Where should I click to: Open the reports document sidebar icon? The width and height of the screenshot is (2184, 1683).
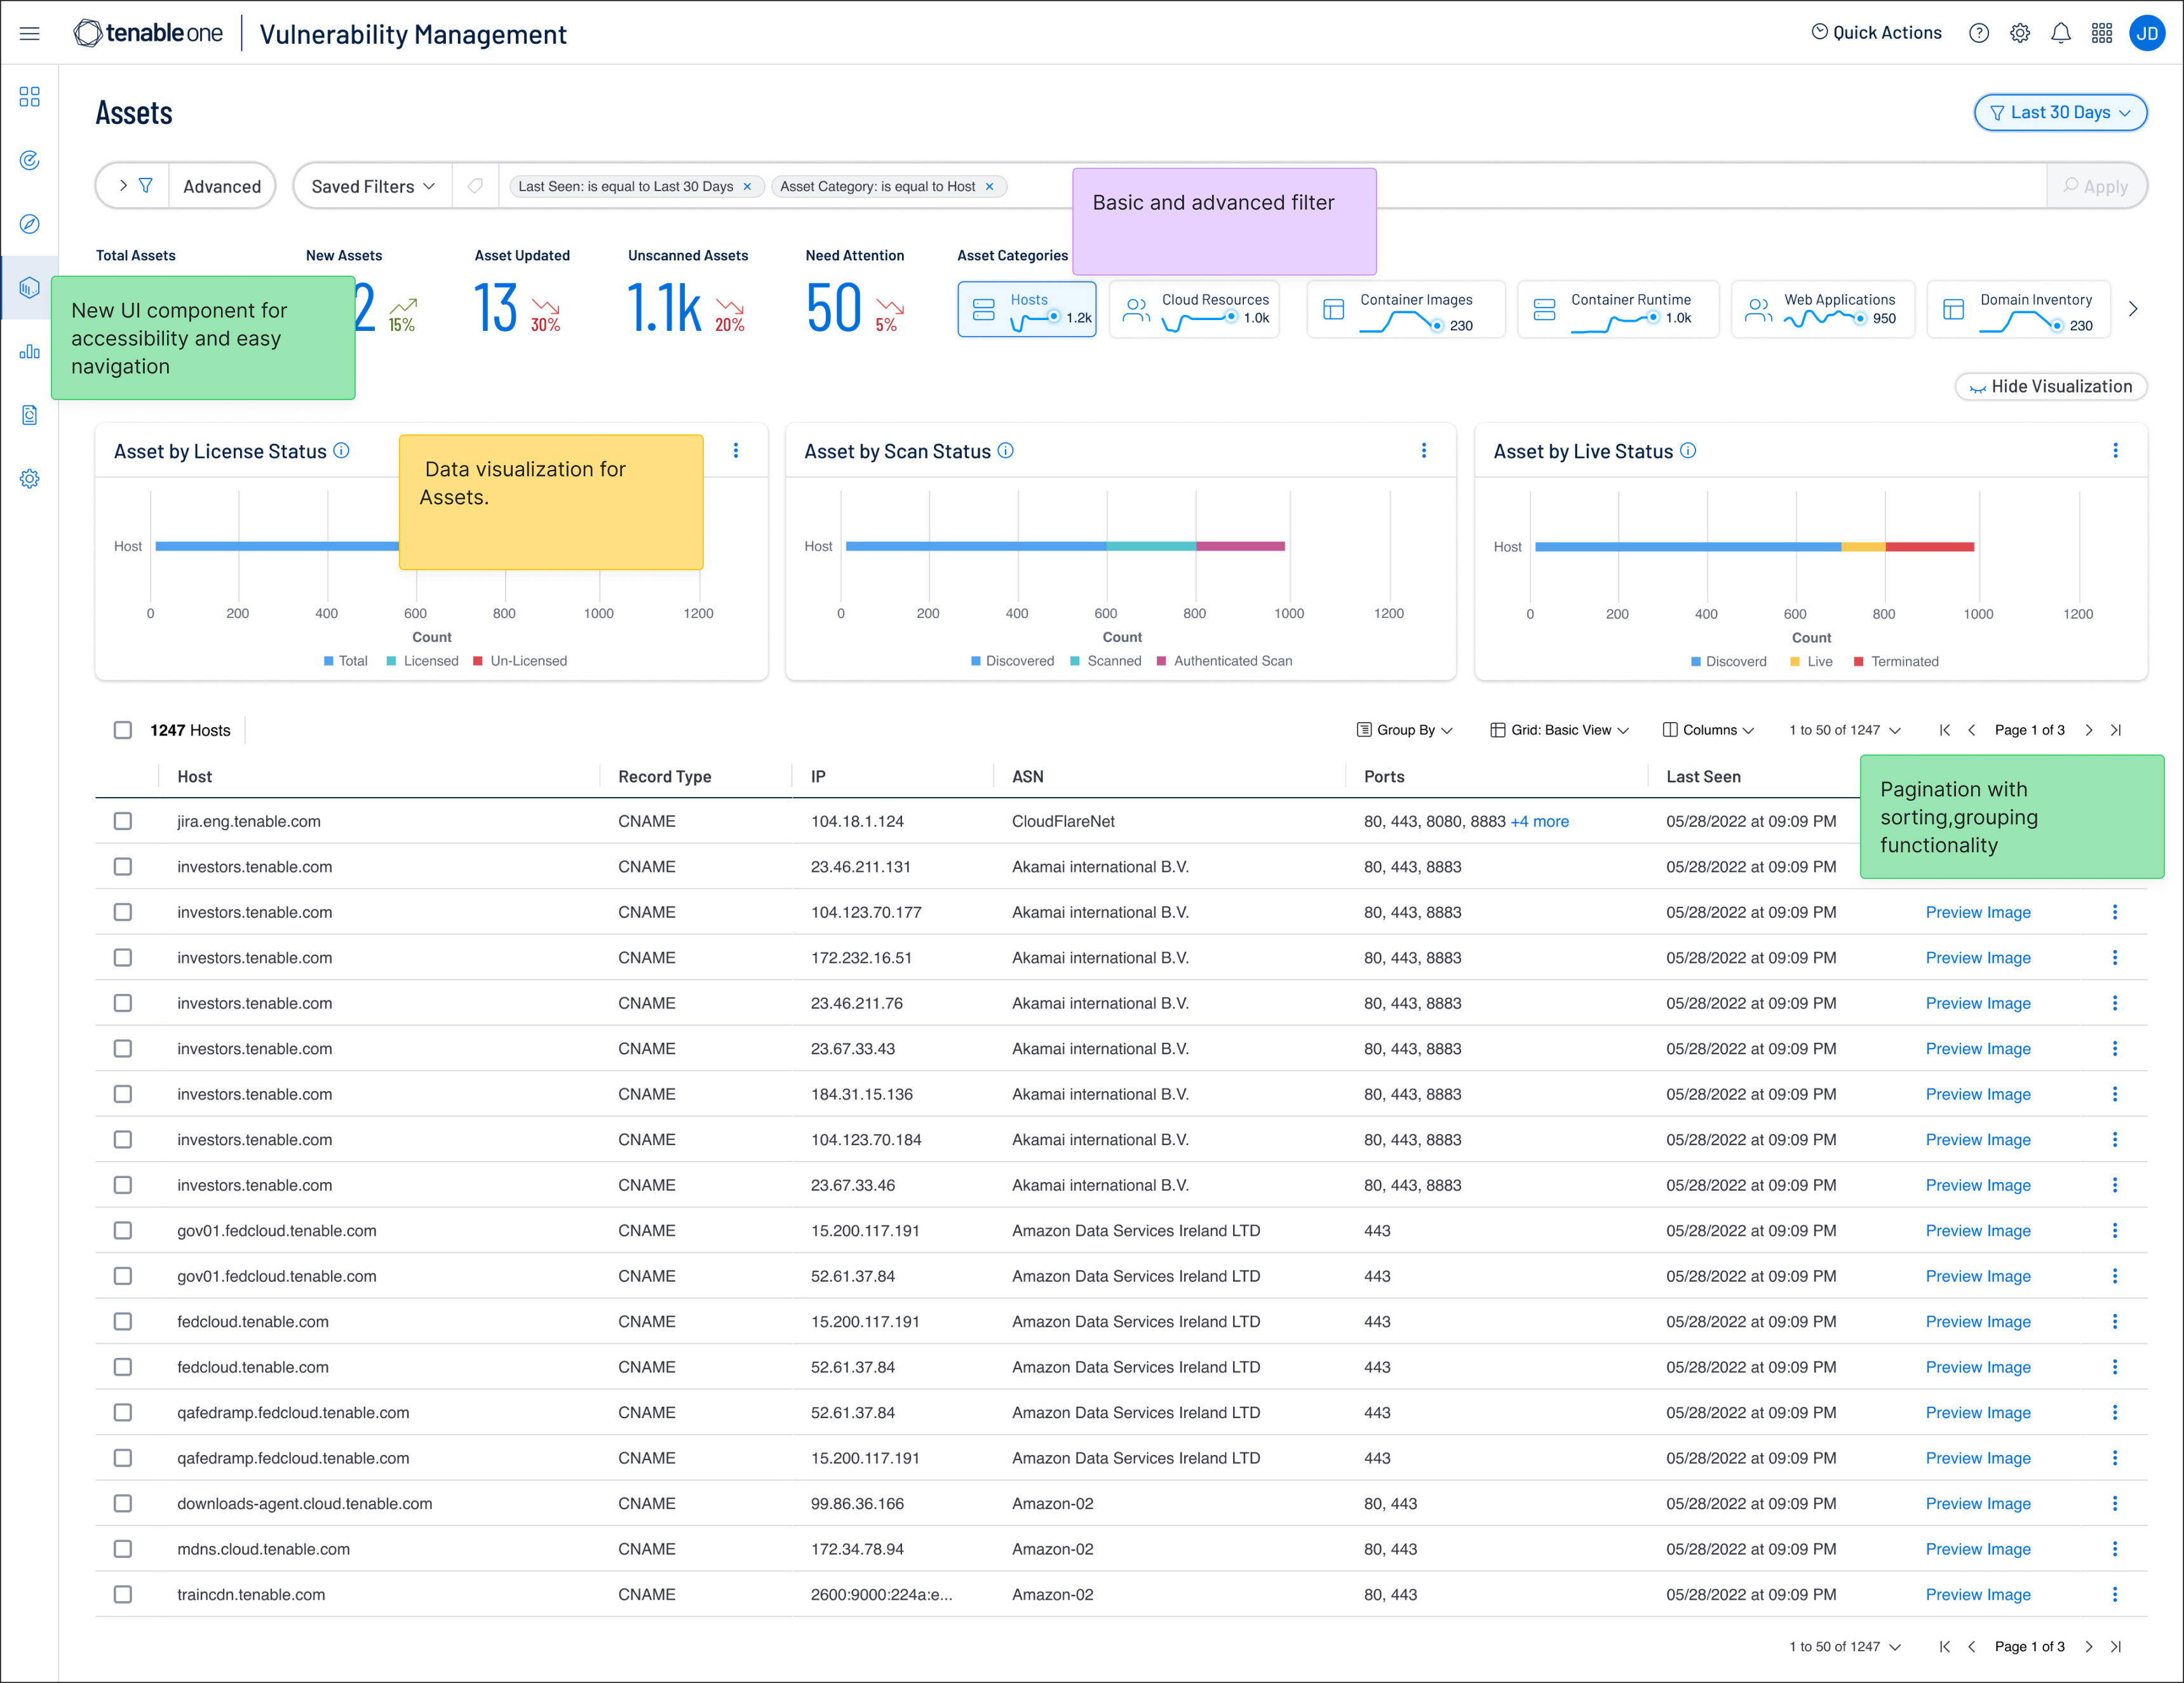pos(29,415)
